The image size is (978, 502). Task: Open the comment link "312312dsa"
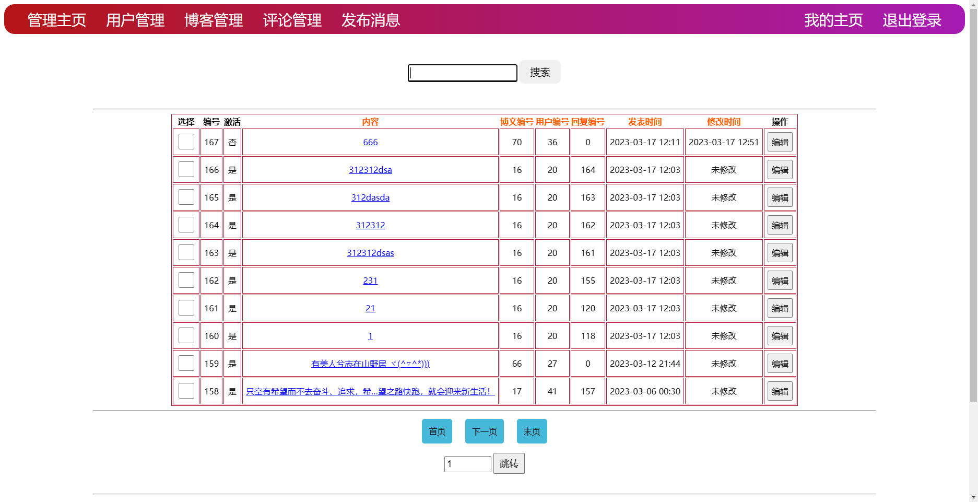370,170
